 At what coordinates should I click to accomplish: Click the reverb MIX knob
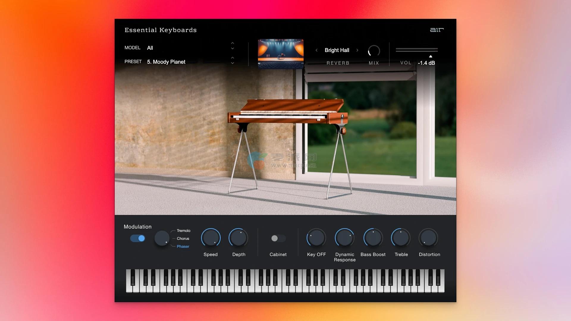[x=374, y=51]
